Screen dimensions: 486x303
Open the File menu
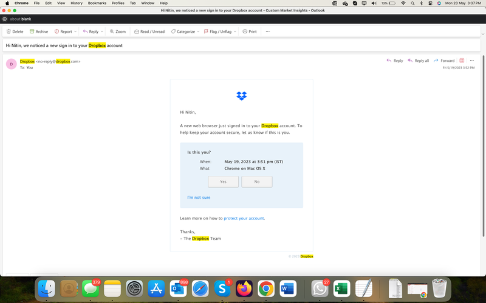click(36, 3)
